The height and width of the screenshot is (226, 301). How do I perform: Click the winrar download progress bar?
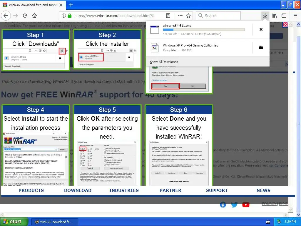click(x=204, y=30)
